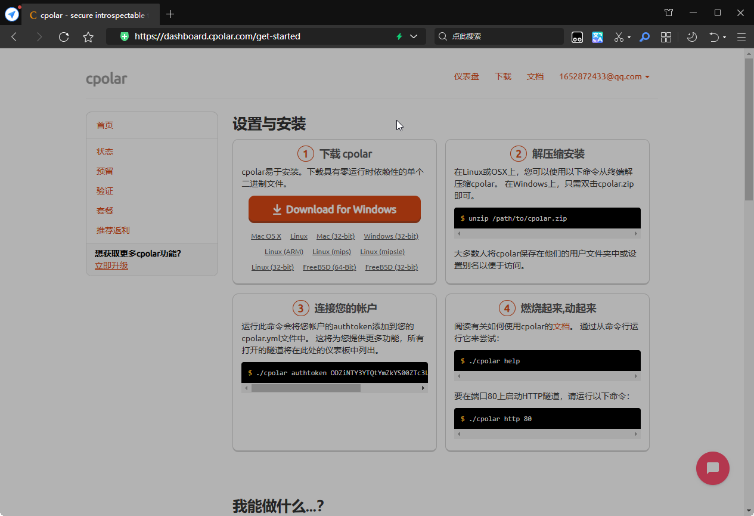This screenshot has width=754, height=516.
Task: Click the Mac OS X download link
Action: (x=266, y=236)
